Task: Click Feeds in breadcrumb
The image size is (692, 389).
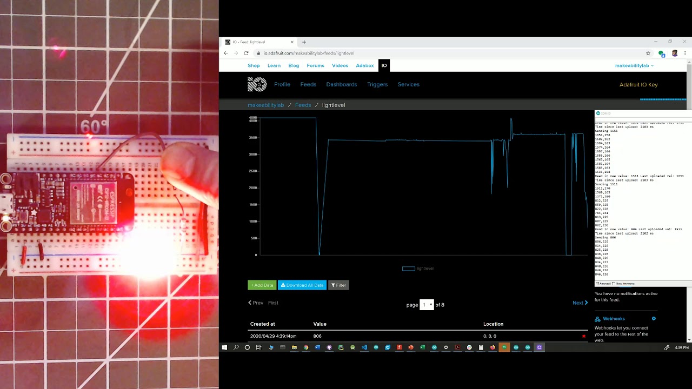Action: (303, 105)
